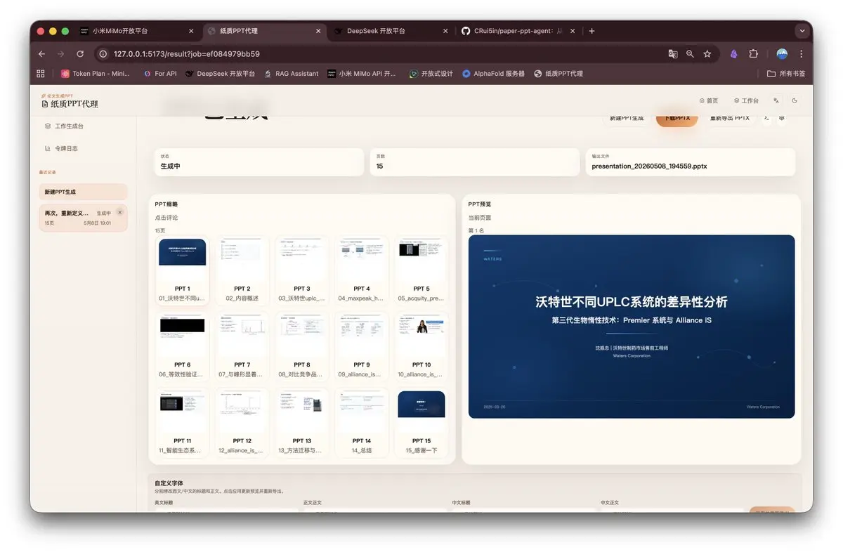Click the 自定义字体 section heading
The width and height of the screenshot is (843, 552).
pos(169,483)
